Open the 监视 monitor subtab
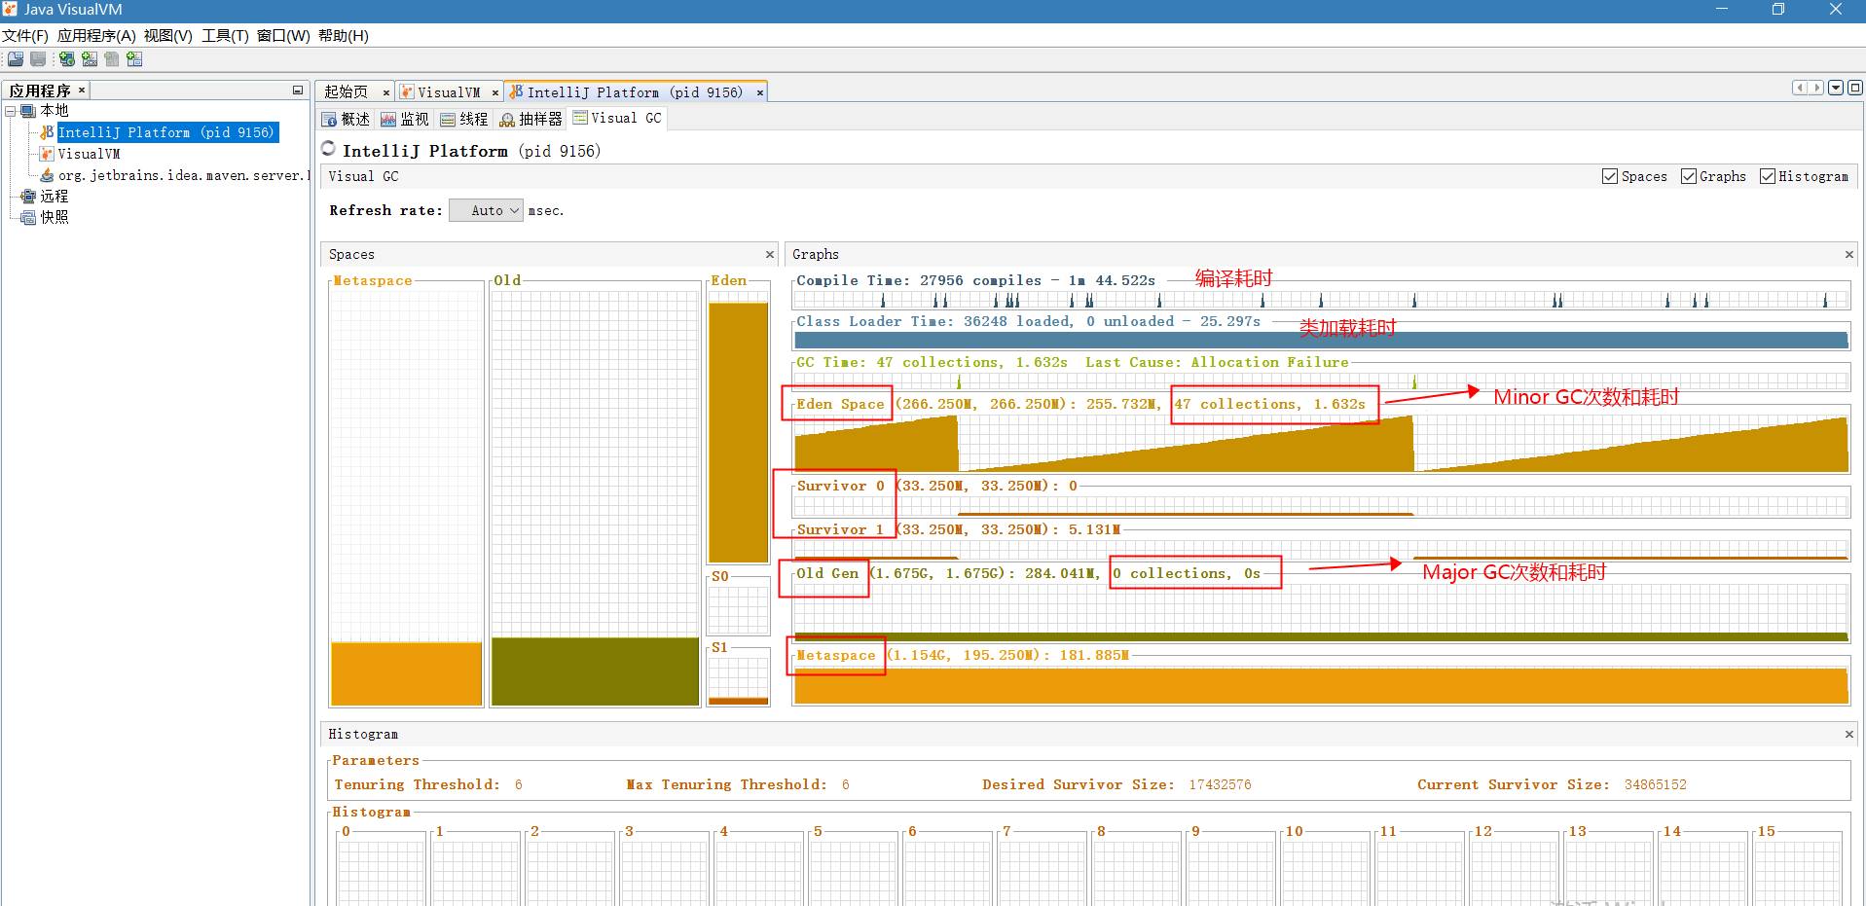This screenshot has height=906, width=1866. [x=405, y=119]
